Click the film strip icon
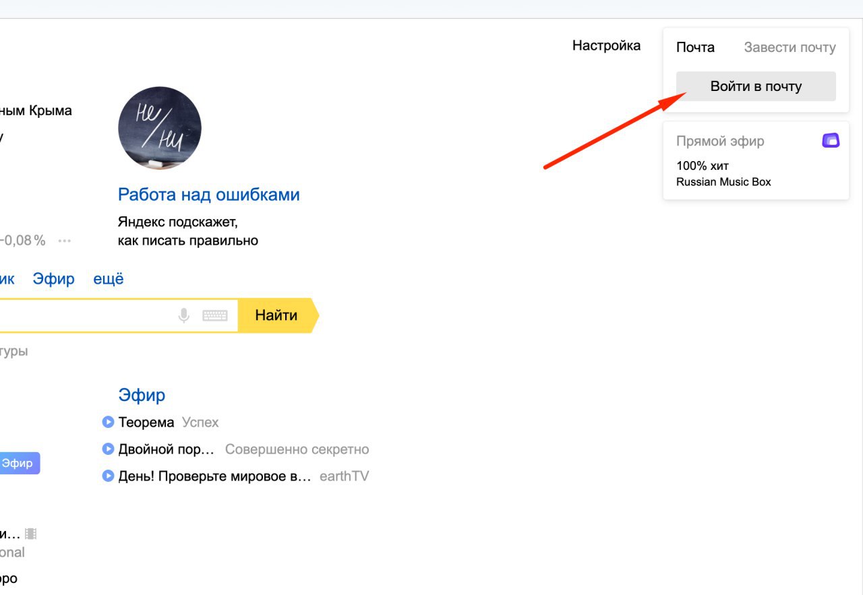Screen dimensions: 863x595 30,534
